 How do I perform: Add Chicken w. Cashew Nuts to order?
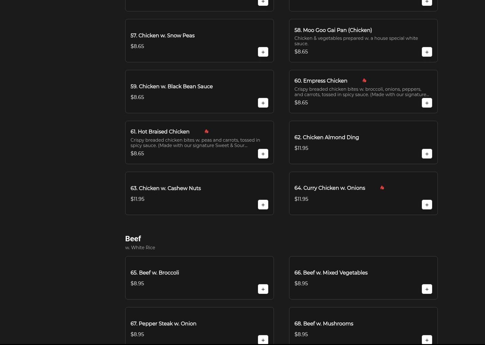pyautogui.click(x=263, y=205)
